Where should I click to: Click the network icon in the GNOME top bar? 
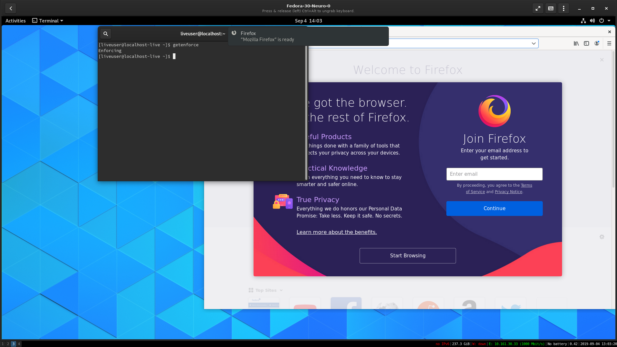[583, 21]
